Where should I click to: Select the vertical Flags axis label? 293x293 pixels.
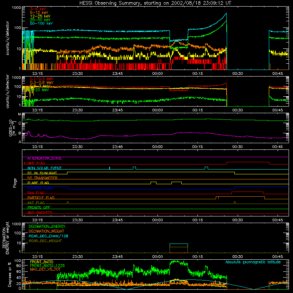pos(15,183)
